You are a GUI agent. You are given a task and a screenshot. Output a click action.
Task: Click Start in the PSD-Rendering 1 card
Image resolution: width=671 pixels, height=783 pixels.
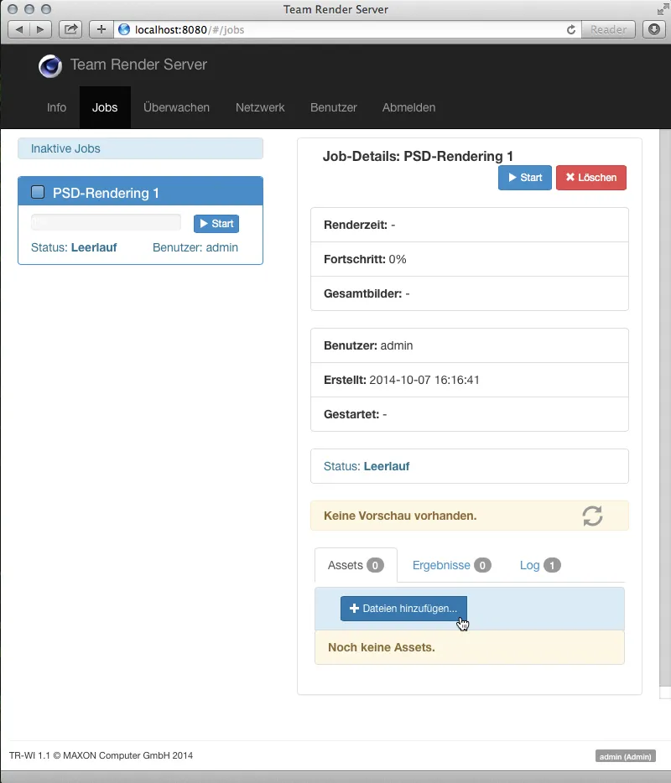point(216,224)
